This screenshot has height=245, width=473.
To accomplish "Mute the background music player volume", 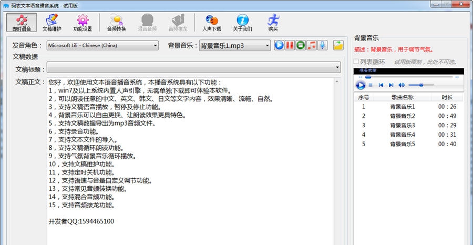I will click(401, 85).
